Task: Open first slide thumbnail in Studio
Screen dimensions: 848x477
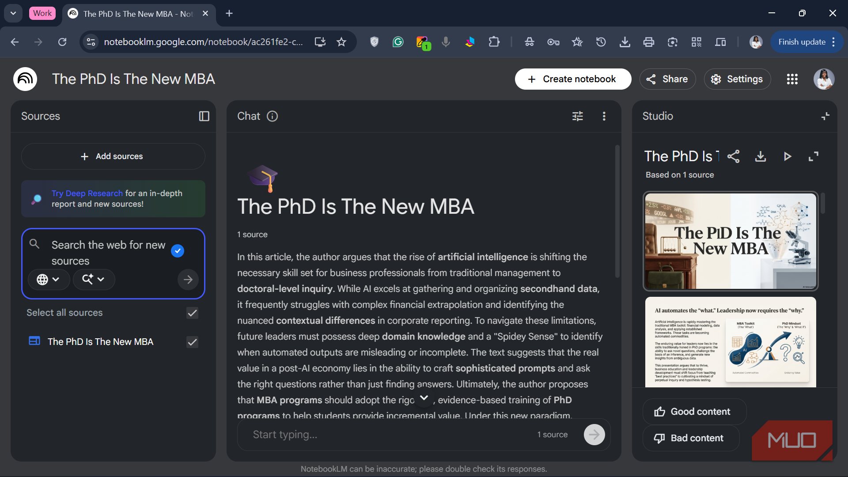Action: coord(731,241)
